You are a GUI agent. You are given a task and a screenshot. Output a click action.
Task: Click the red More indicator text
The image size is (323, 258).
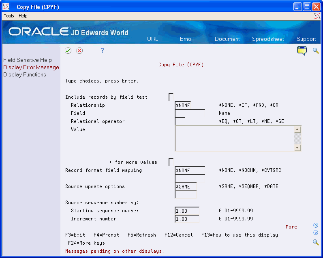[x=291, y=227]
